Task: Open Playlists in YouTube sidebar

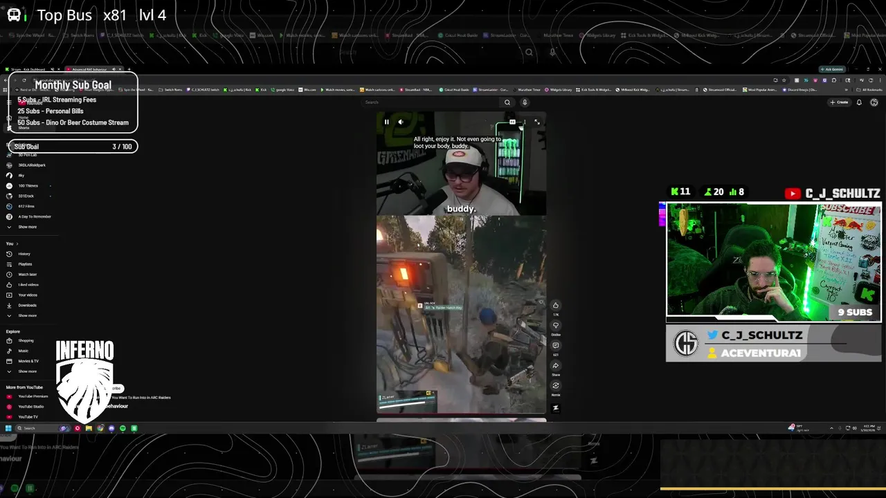Action: (25, 264)
